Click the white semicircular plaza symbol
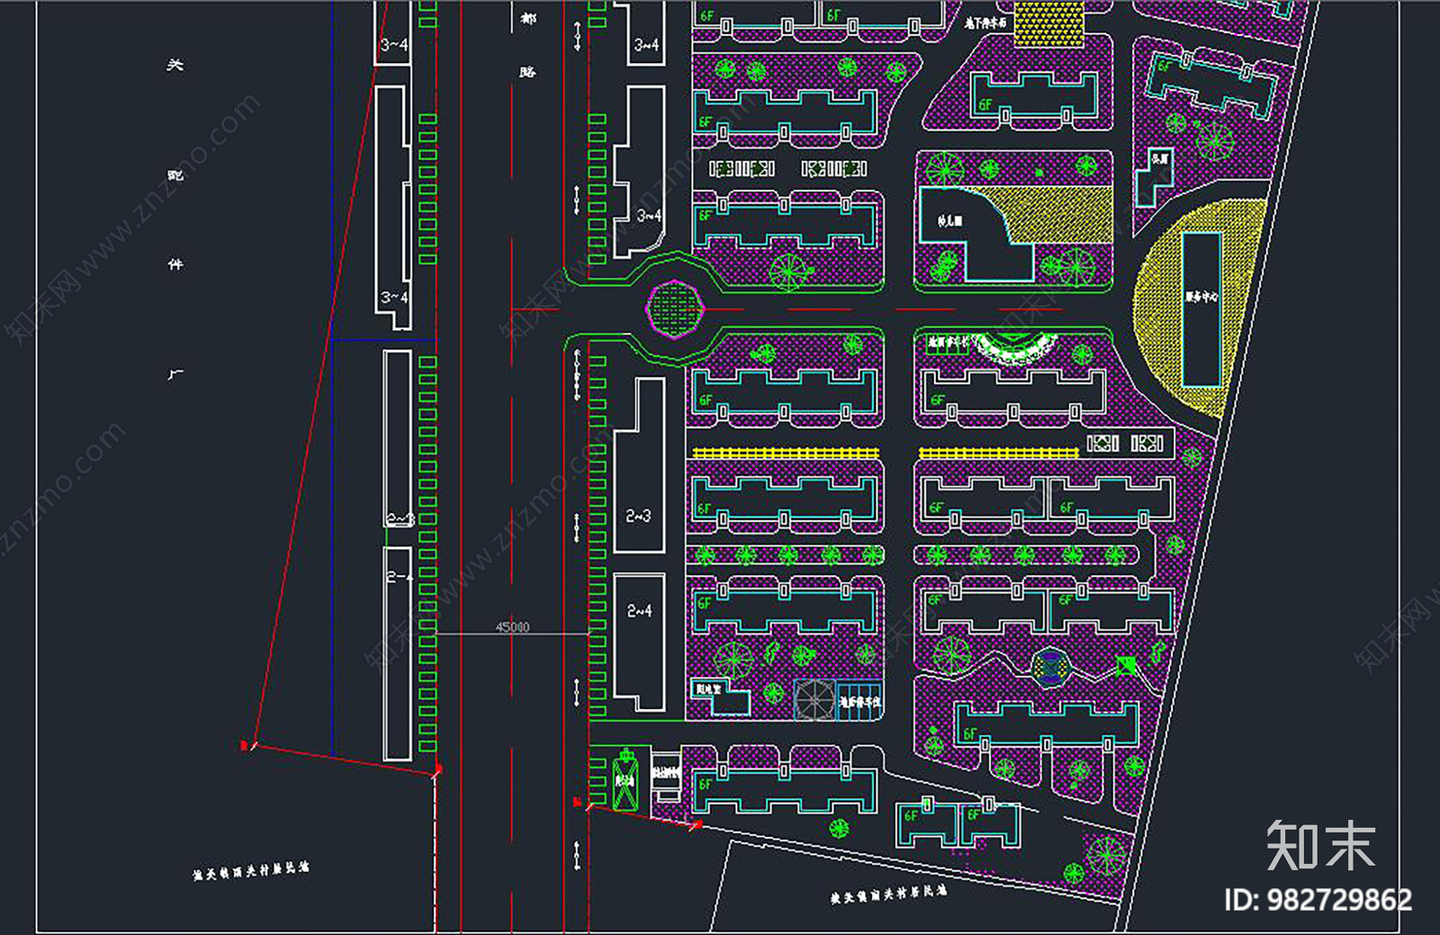1440x935 pixels. click(x=1017, y=347)
